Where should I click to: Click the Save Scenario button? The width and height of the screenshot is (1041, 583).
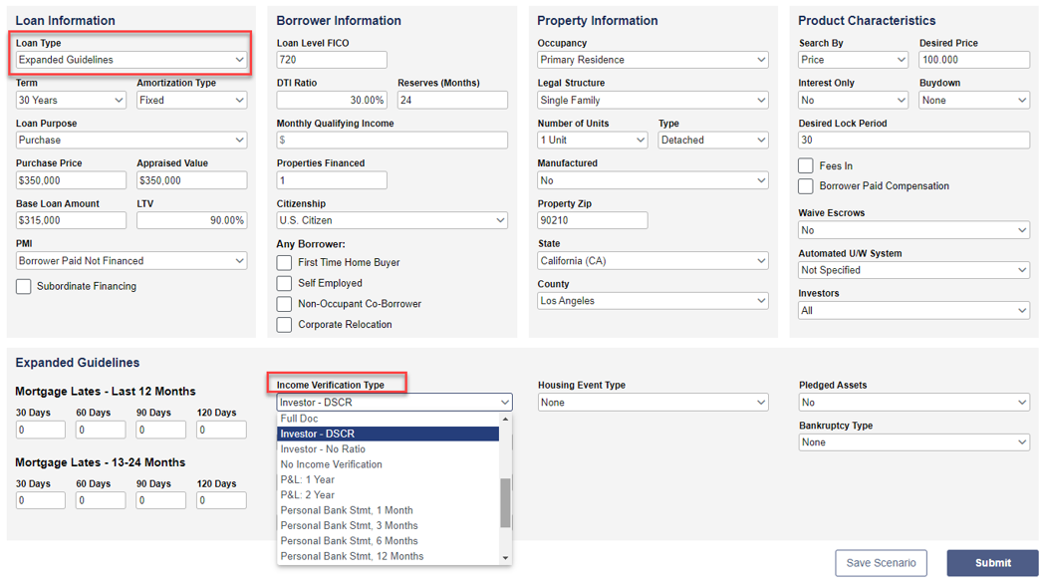[881, 563]
